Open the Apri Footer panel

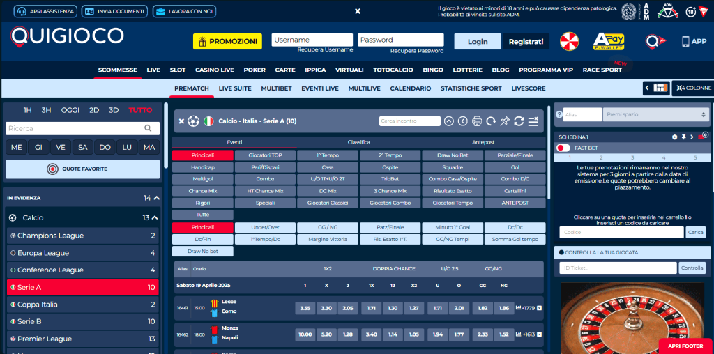pyautogui.click(x=685, y=346)
